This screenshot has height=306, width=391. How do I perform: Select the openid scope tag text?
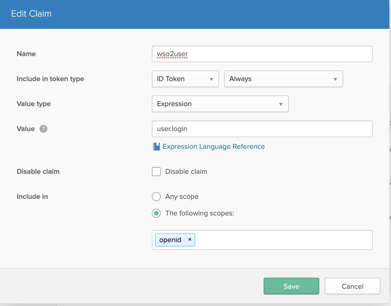[170, 240]
